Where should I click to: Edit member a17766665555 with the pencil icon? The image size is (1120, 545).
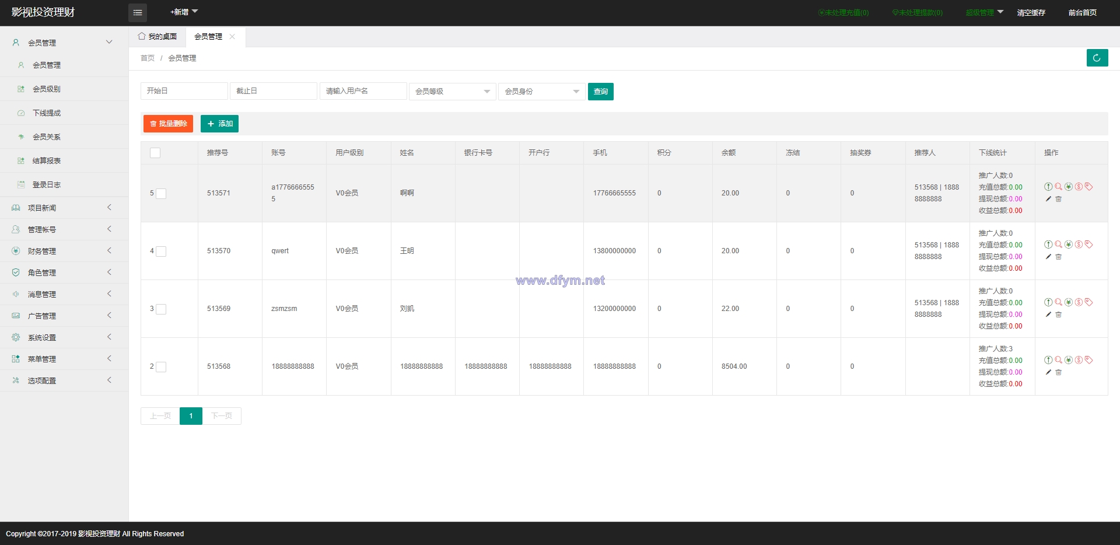[x=1048, y=199]
